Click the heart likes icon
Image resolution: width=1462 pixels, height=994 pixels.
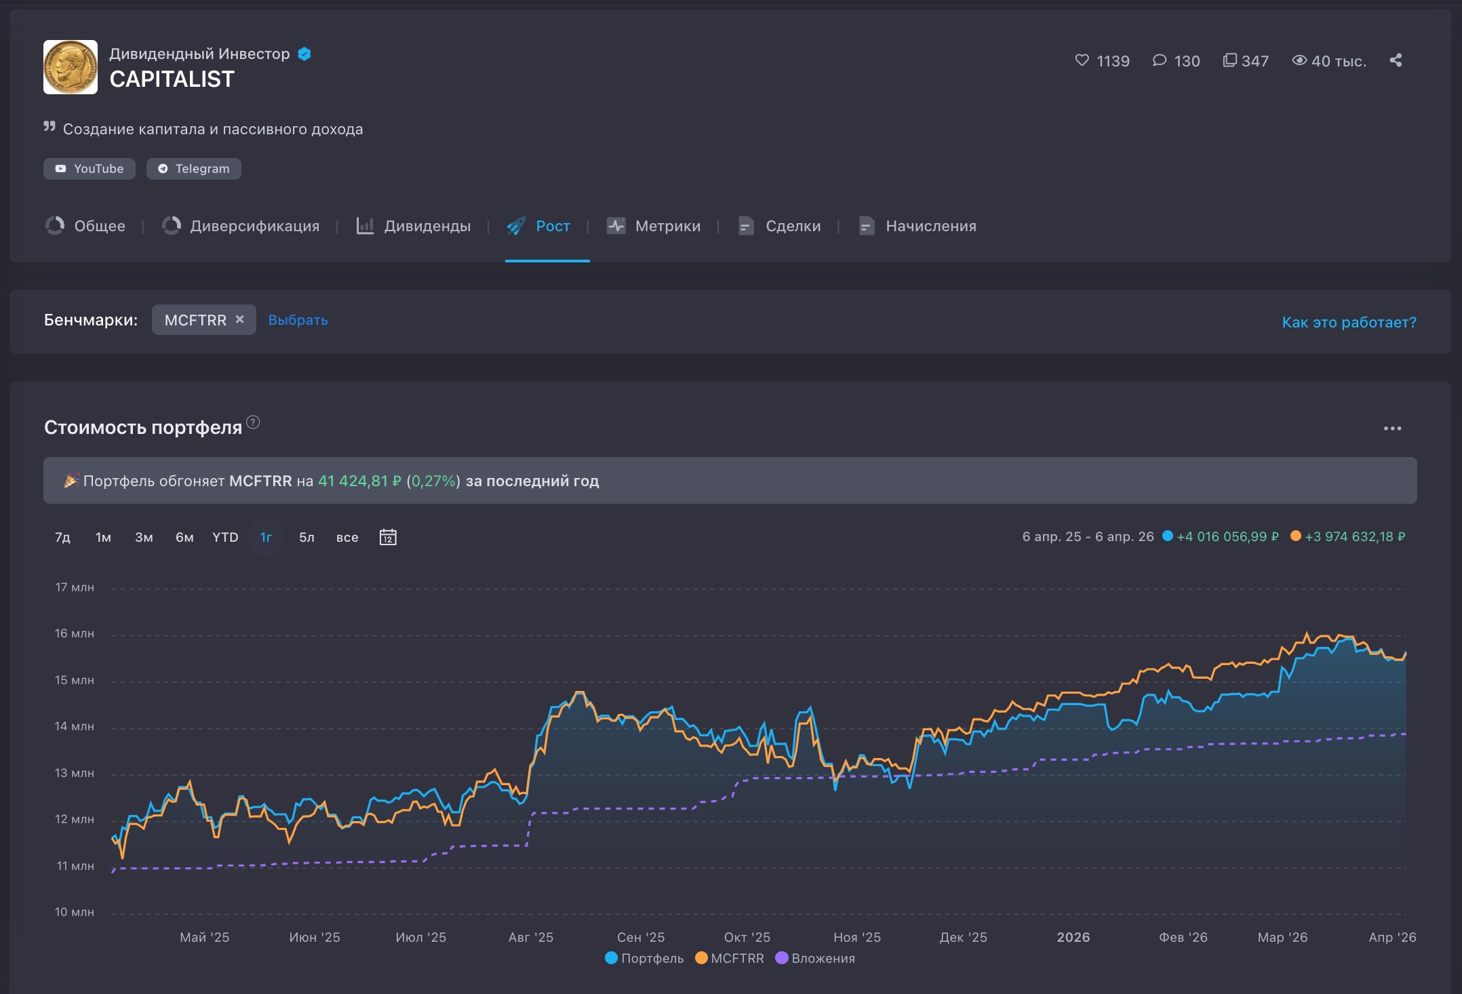1082,60
